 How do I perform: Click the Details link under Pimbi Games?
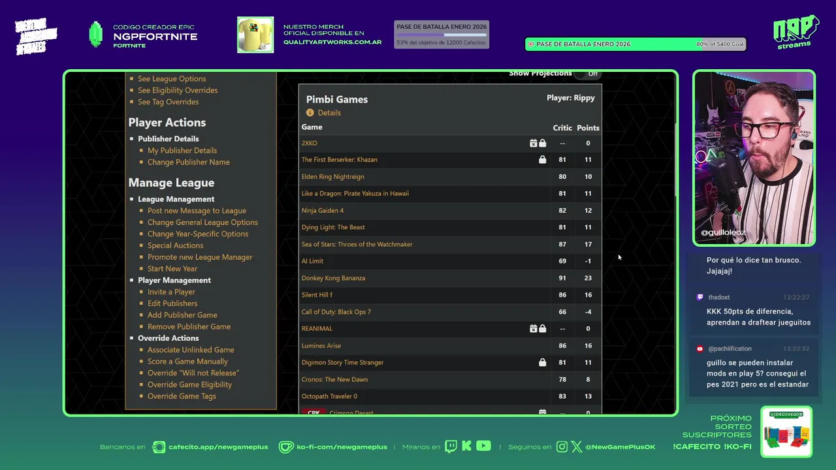tap(329, 112)
